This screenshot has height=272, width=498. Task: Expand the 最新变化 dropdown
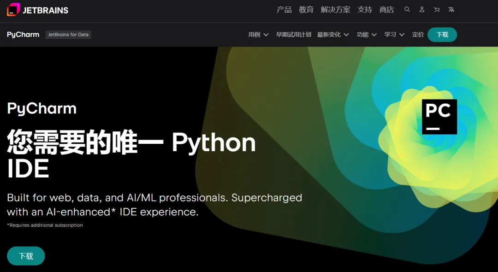333,35
